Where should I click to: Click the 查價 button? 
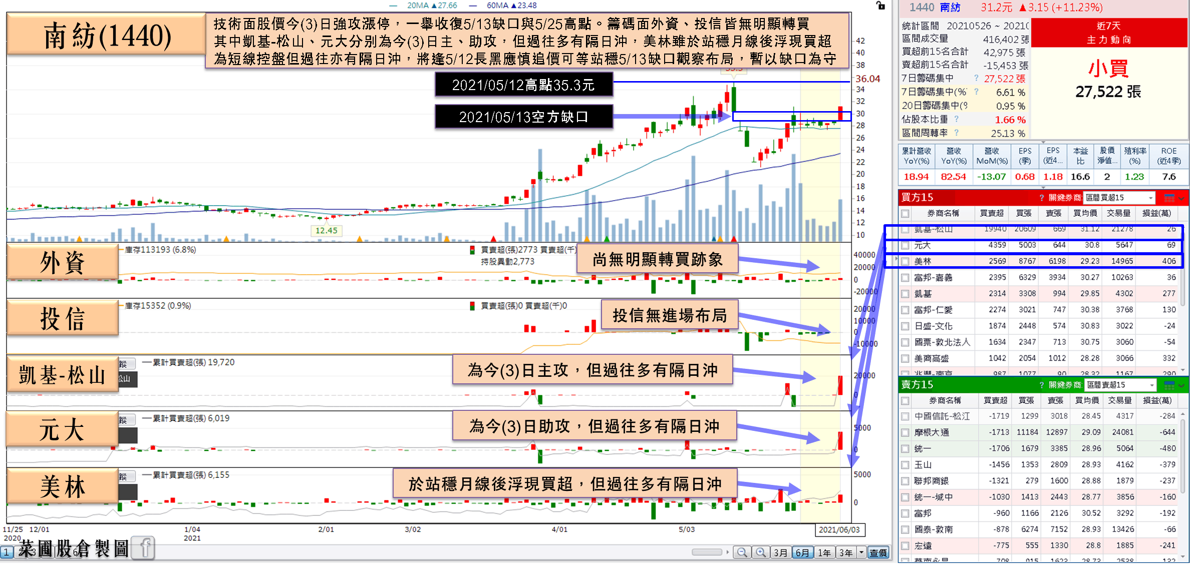coord(878,552)
